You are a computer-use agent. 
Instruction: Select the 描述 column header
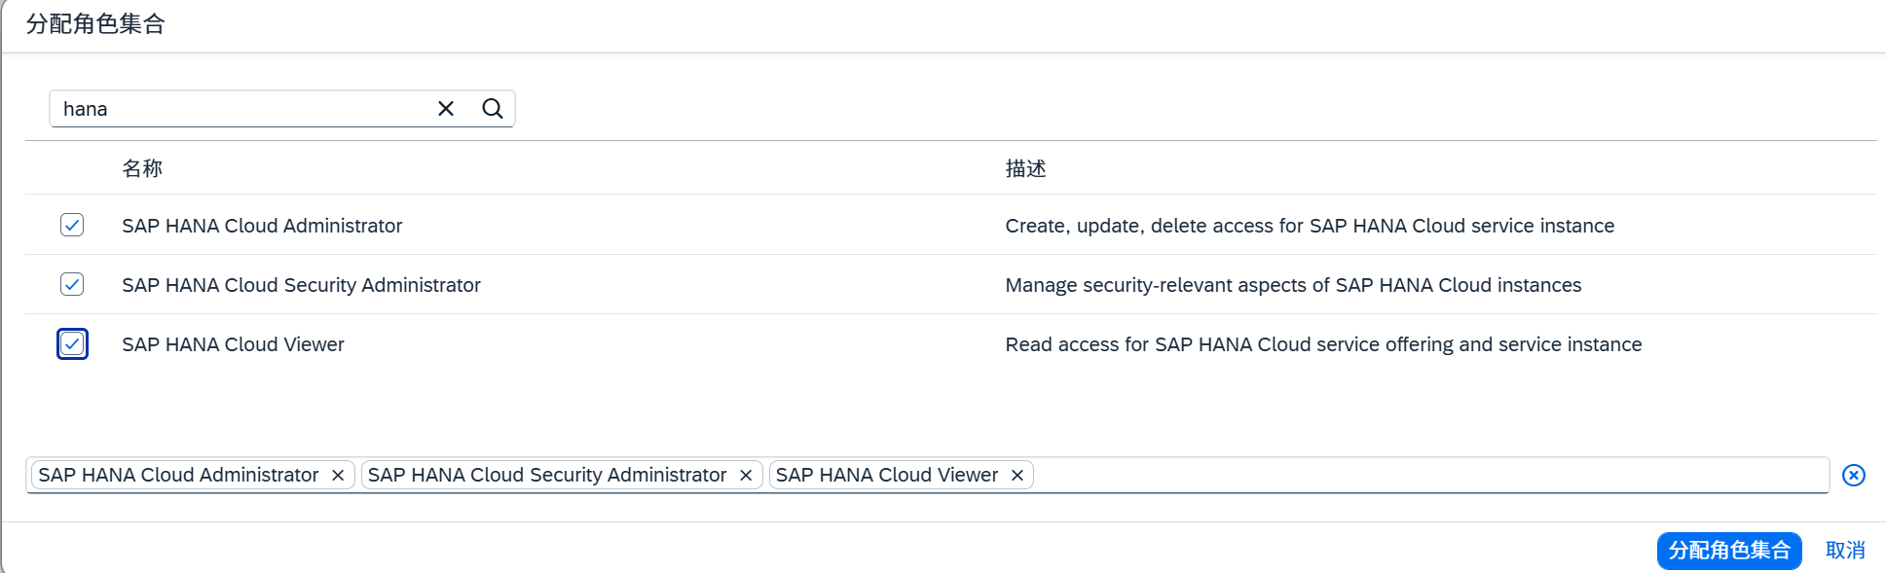point(1025,168)
